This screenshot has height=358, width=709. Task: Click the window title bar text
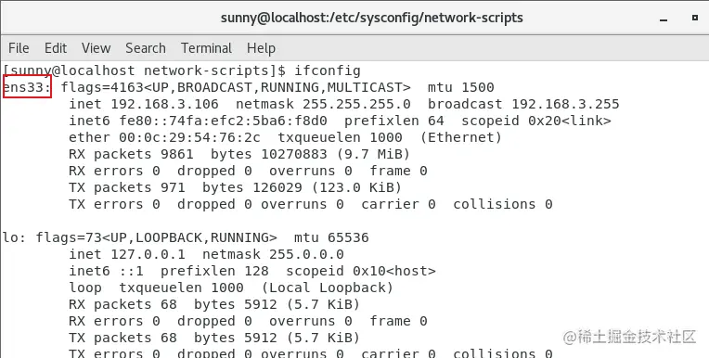(372, 18)
